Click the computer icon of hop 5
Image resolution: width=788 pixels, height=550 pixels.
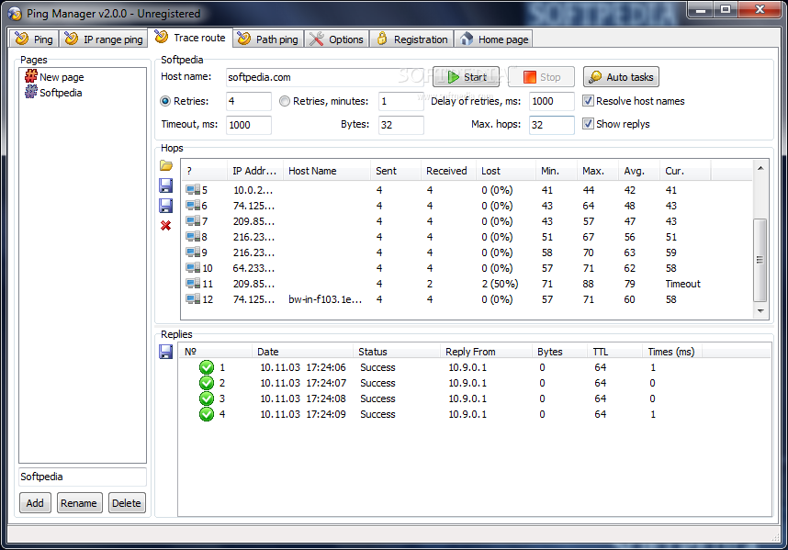tap(193, 190)
